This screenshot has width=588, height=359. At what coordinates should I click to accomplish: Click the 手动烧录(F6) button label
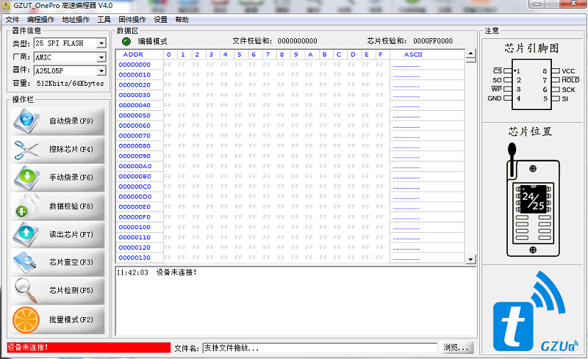coord(71,177)
